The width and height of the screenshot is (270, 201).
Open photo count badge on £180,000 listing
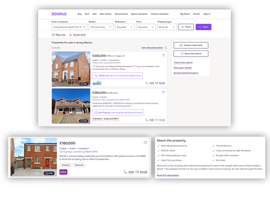(49, 173)
